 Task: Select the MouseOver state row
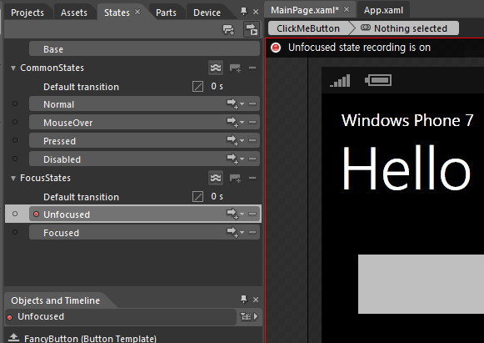click(x=144, y=122)
